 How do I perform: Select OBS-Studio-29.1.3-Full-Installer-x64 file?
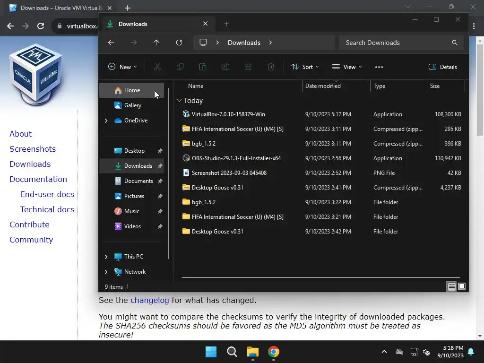coord(321,158)
